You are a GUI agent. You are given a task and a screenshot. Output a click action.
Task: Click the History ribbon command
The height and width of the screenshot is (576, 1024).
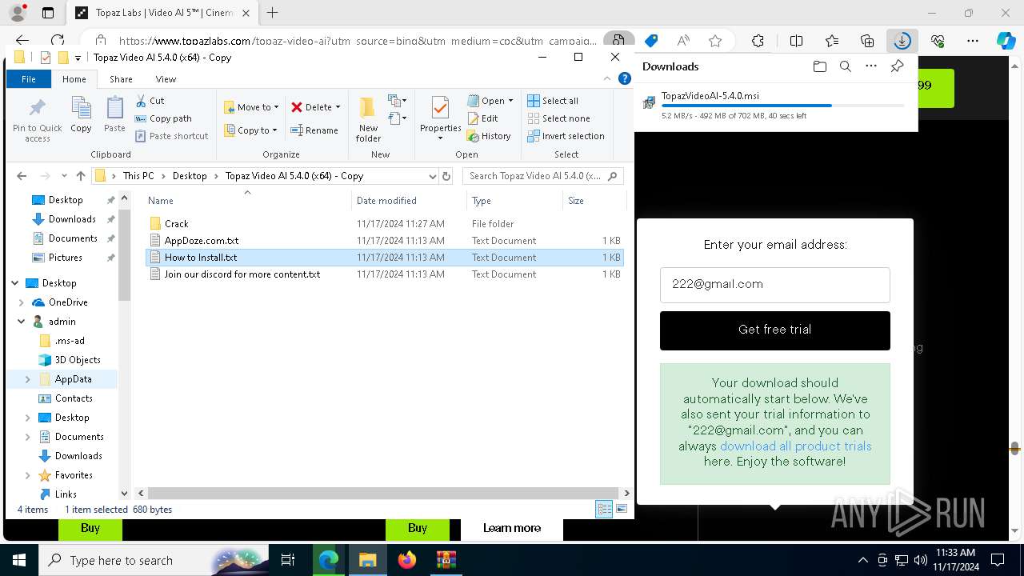point(489,136)
